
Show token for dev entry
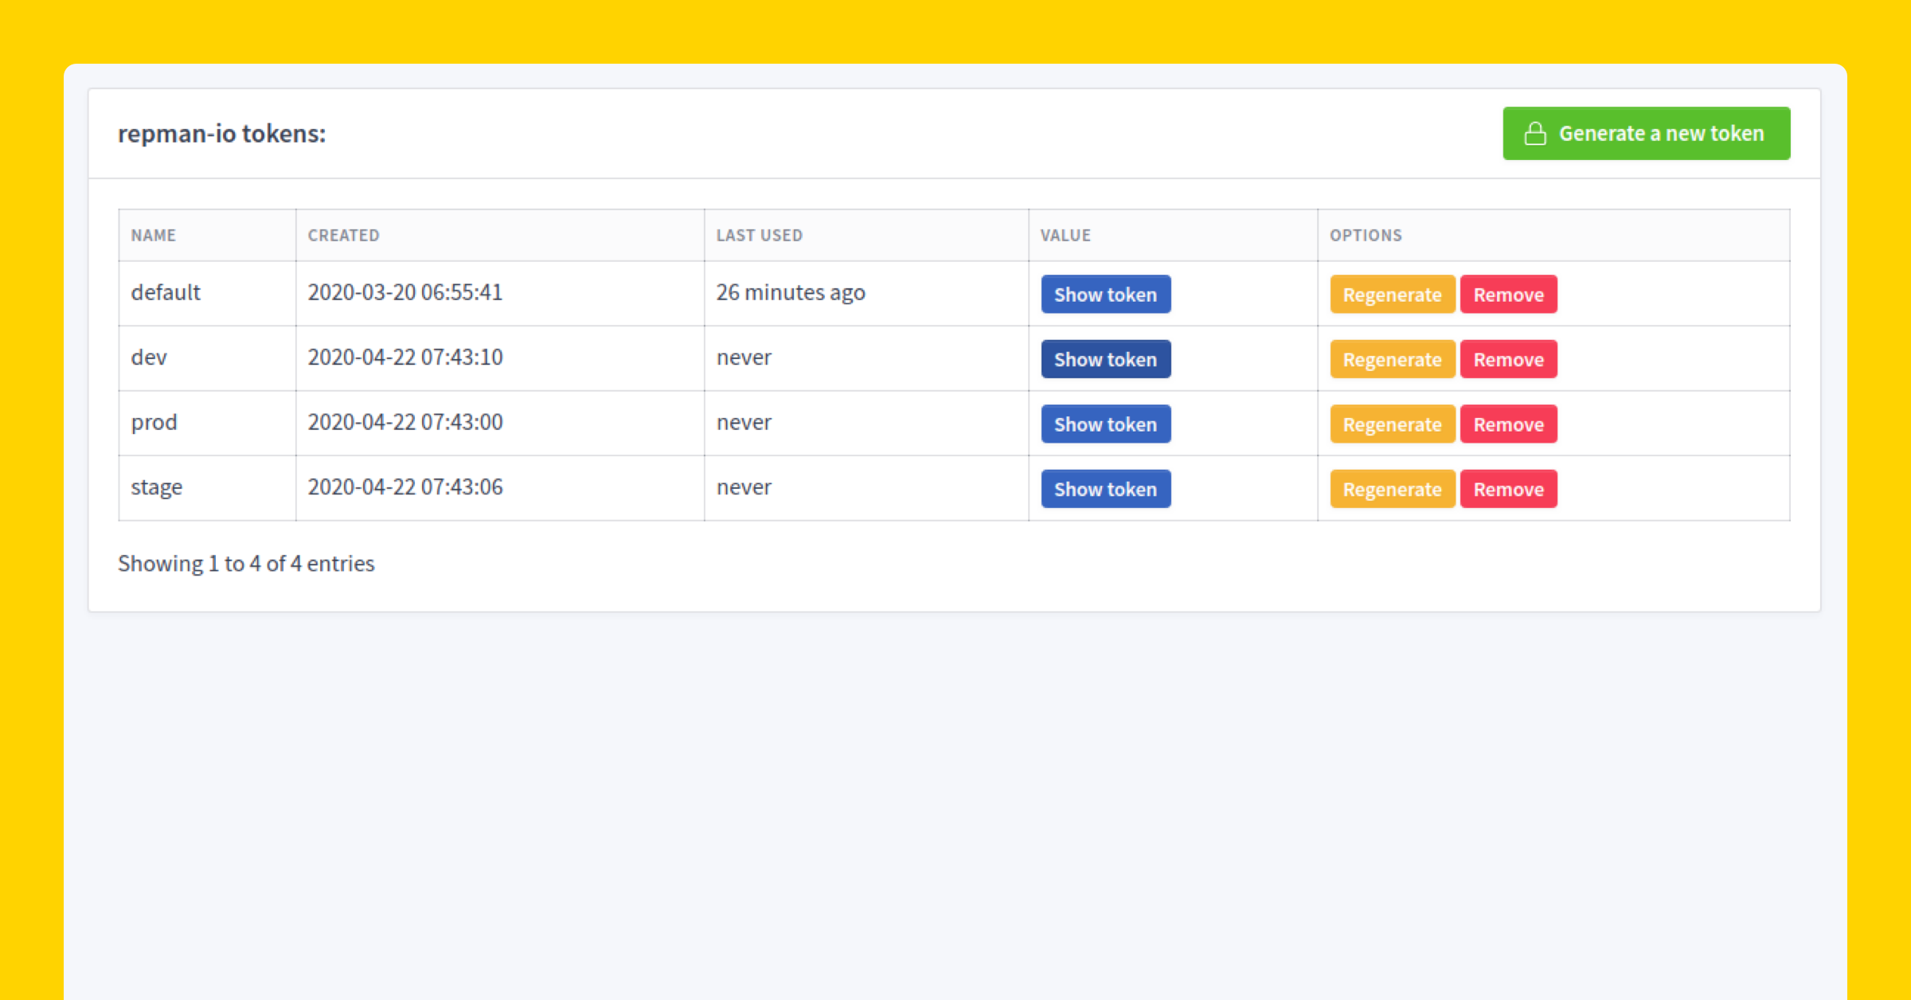[1105, 359]
